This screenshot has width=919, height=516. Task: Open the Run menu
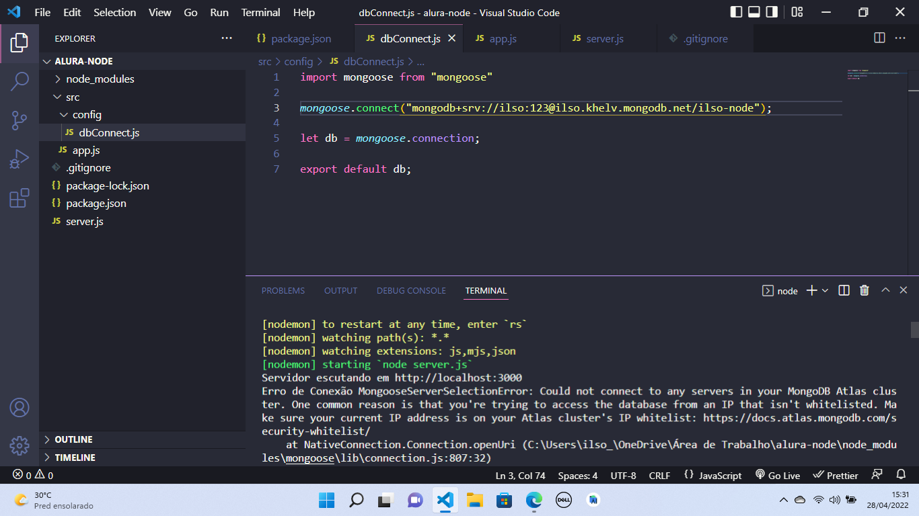(x=219, y=12)
